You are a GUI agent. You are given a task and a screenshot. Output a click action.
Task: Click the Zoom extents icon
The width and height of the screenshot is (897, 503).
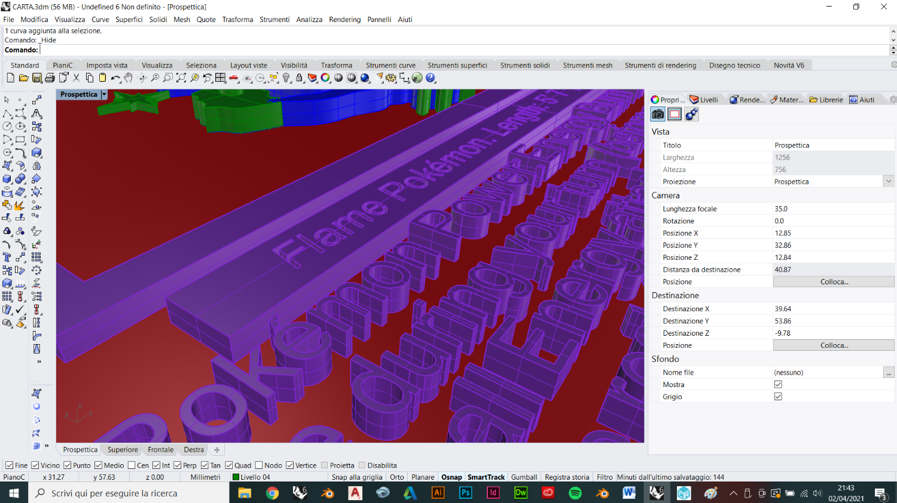tap(181, 78)
